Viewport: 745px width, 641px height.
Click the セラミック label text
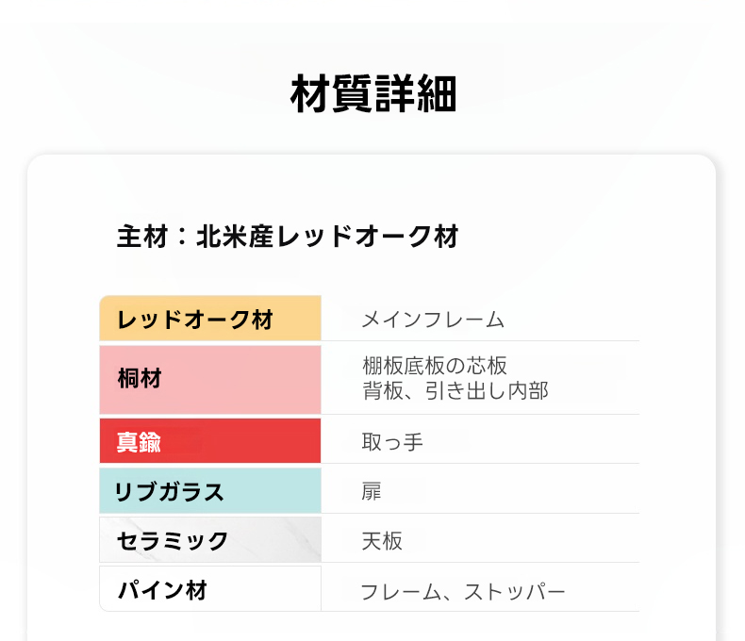(x=173, y=540)
